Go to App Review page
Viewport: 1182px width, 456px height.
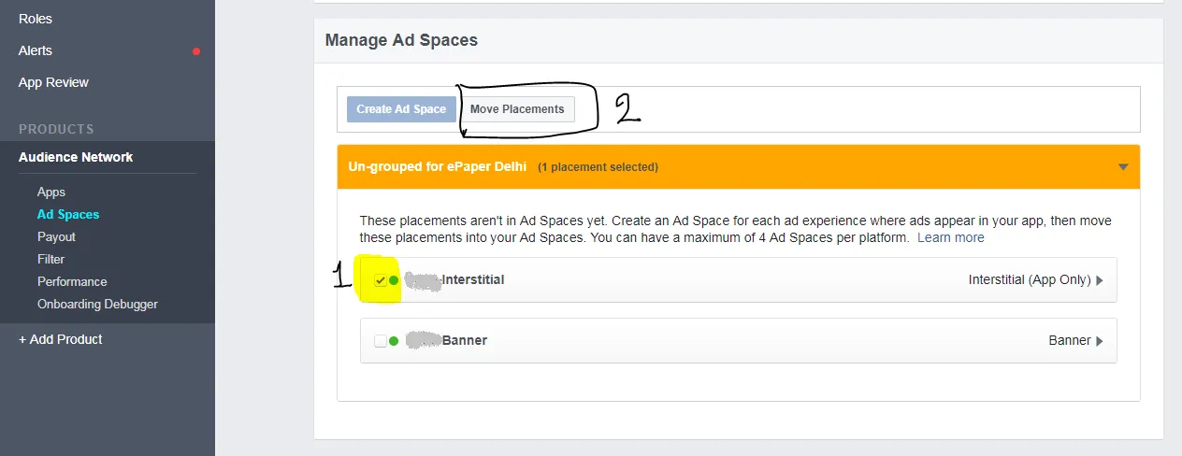[x=53, y=82]
